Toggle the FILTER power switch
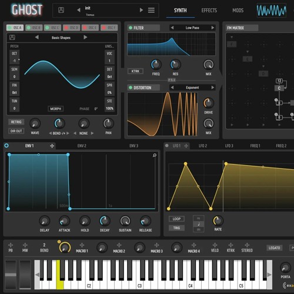This screenshot has height=294, width=294. click(131, 28)
